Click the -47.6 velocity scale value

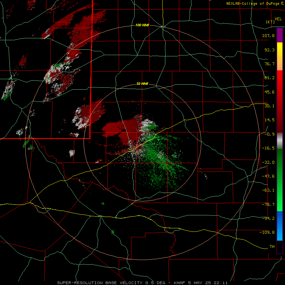click(x=268, y=176)
